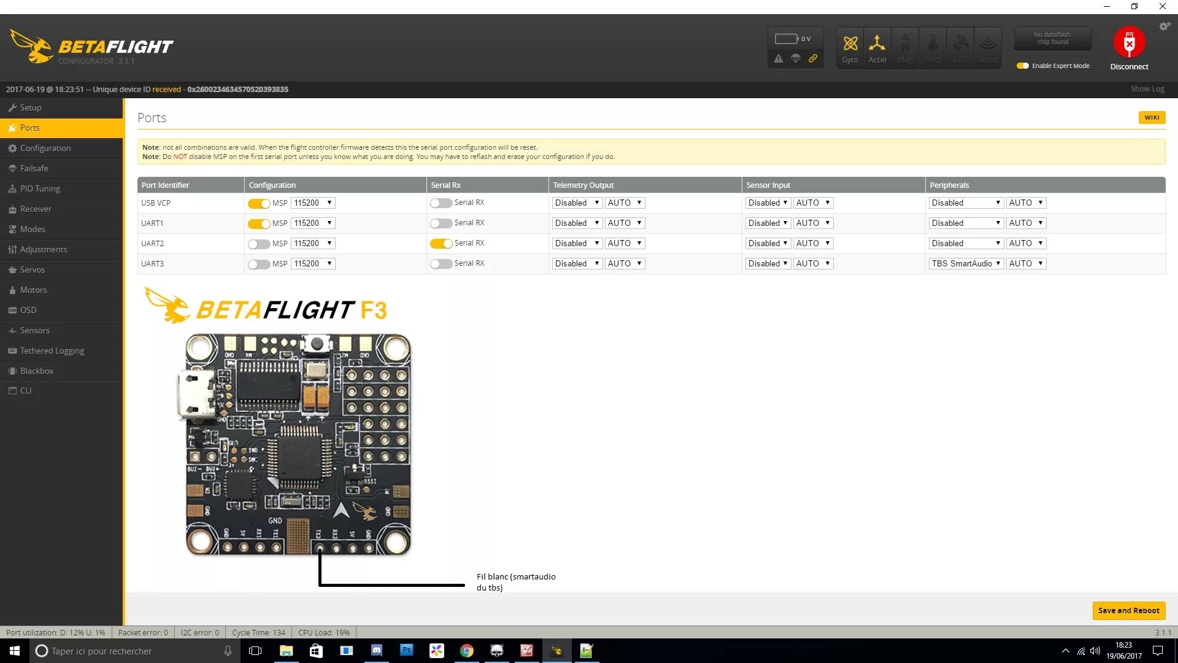Toggle Enable Expert Mode switch
Viewport: 1178px width, 663px height.
1022,66
